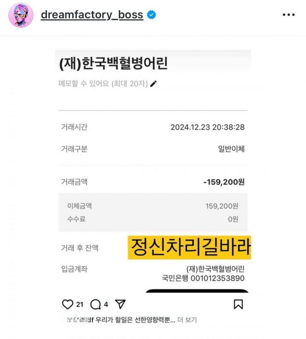Click the yellow highlighted 정신차리길바라 label

pos(189,247)
